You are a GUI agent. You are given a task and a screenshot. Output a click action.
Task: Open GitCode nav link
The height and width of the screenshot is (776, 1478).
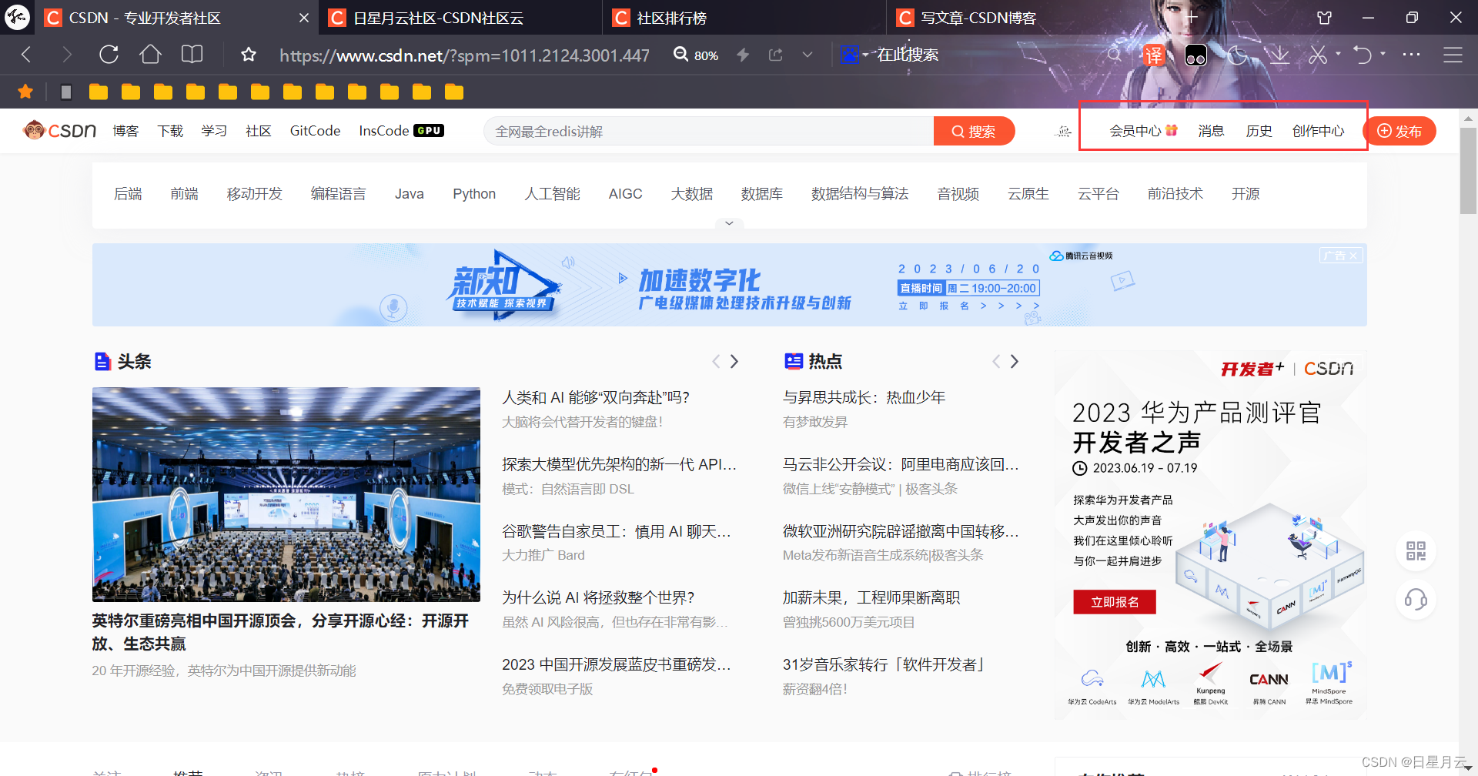click(x=315, y=131)
